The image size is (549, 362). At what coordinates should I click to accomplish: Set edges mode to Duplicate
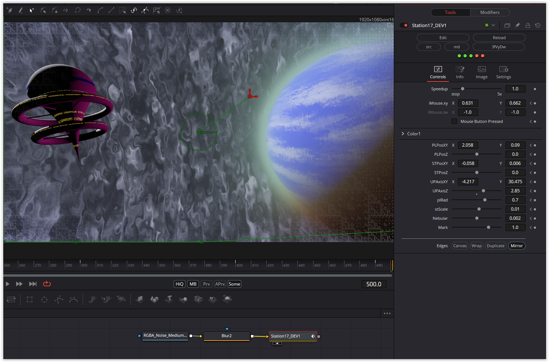495,245
